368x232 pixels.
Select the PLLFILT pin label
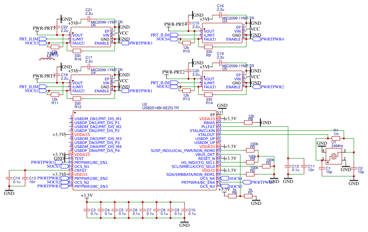pyautogui.click(x=208, y=127)
